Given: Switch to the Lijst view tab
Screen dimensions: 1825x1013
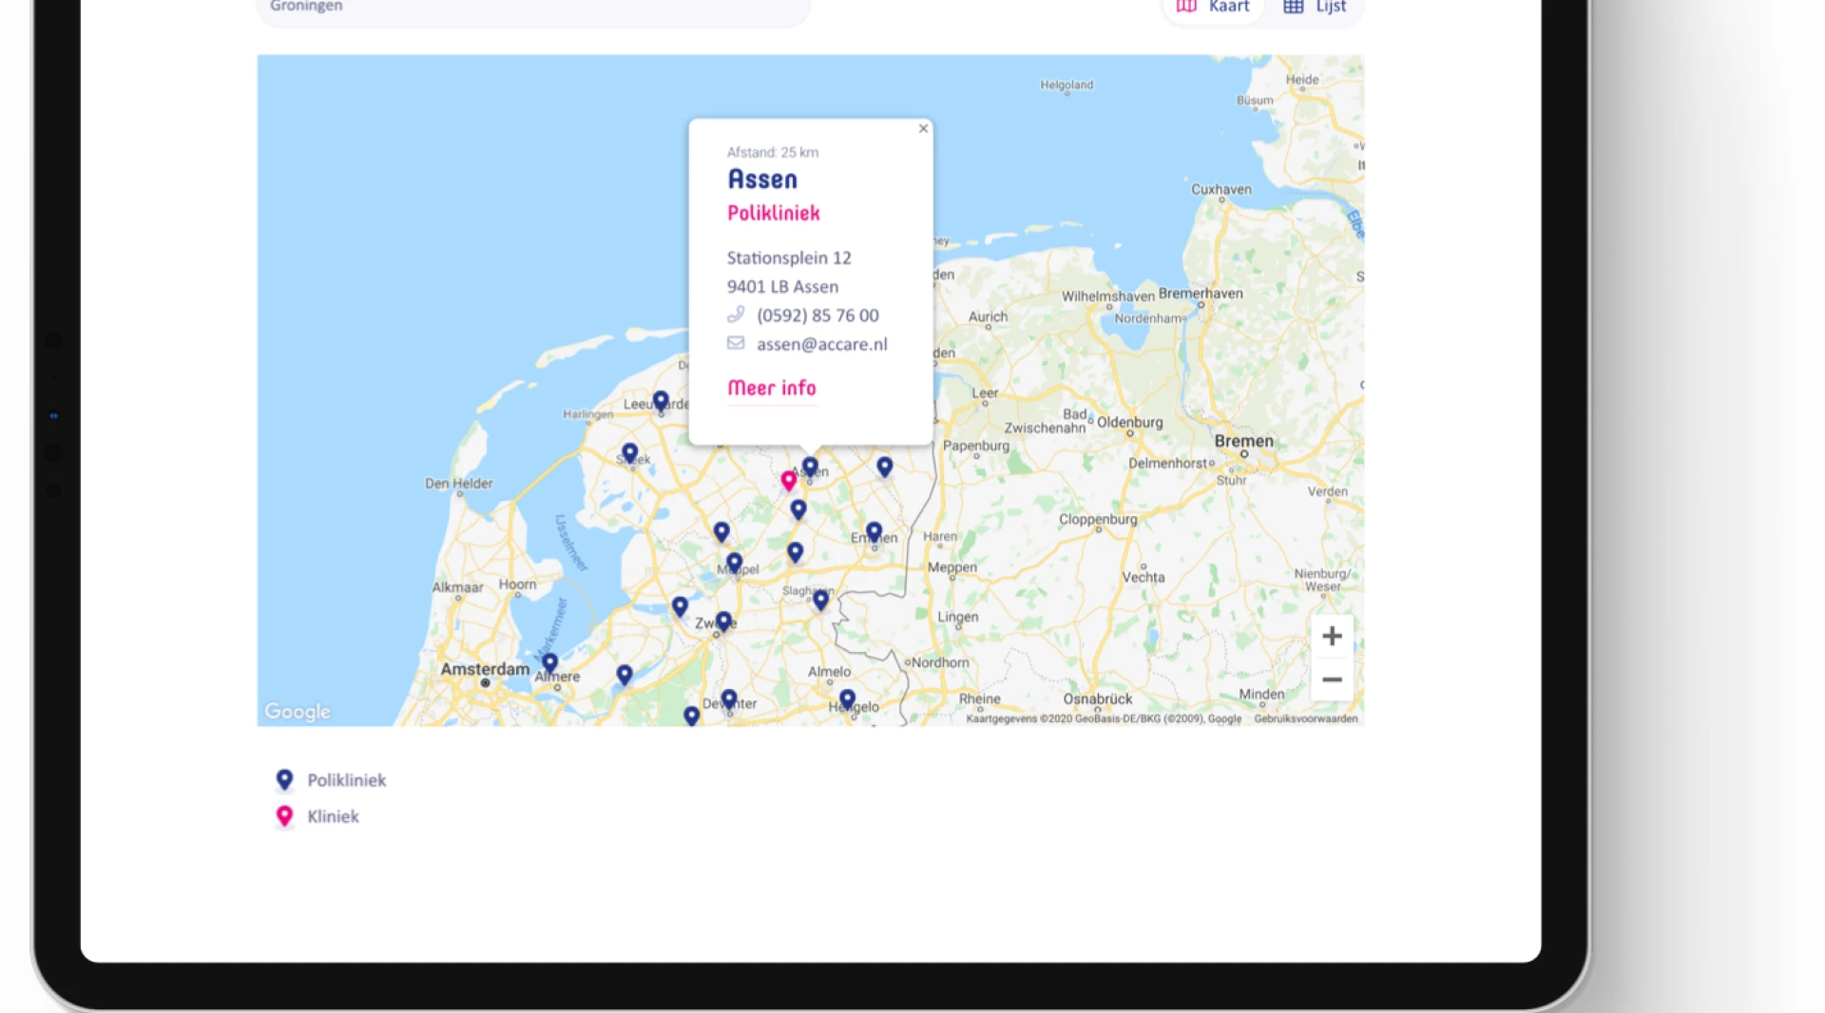Looking at the screenshot, I should click(1315, 8).
